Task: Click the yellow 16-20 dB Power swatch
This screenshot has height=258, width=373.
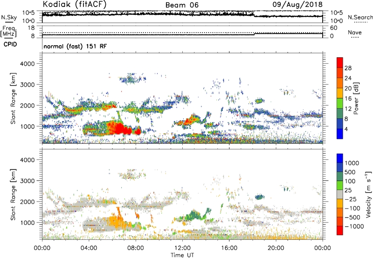Action: tap(340, 93)
